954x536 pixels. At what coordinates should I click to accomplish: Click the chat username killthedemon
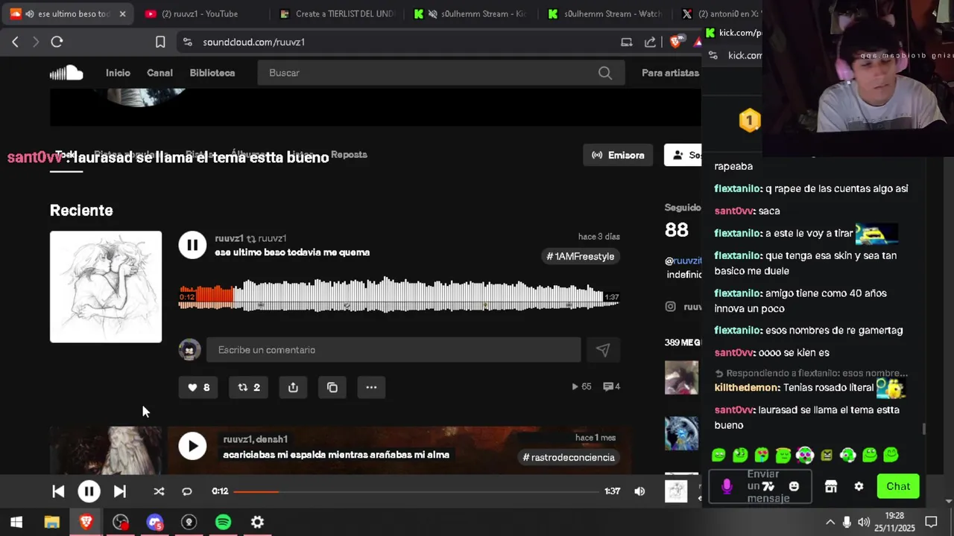pos(747,388)
